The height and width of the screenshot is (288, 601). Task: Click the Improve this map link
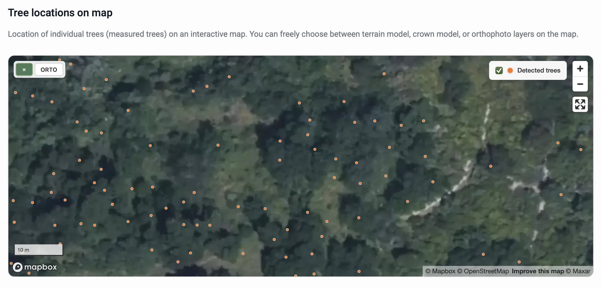tap(538, 271)
